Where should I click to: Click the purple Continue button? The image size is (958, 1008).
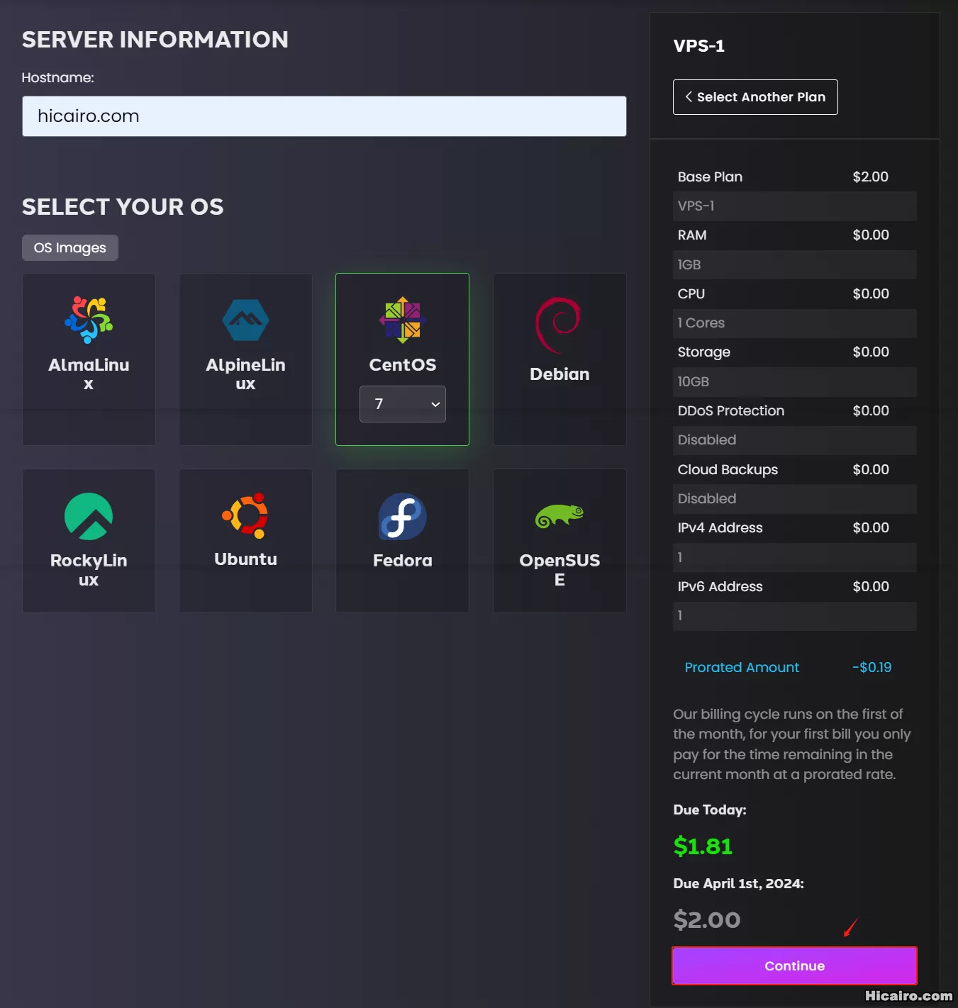(x=794, y=965)
